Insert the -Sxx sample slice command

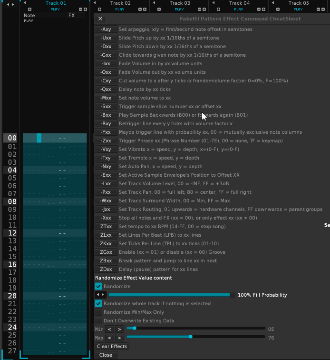point(106,107)
